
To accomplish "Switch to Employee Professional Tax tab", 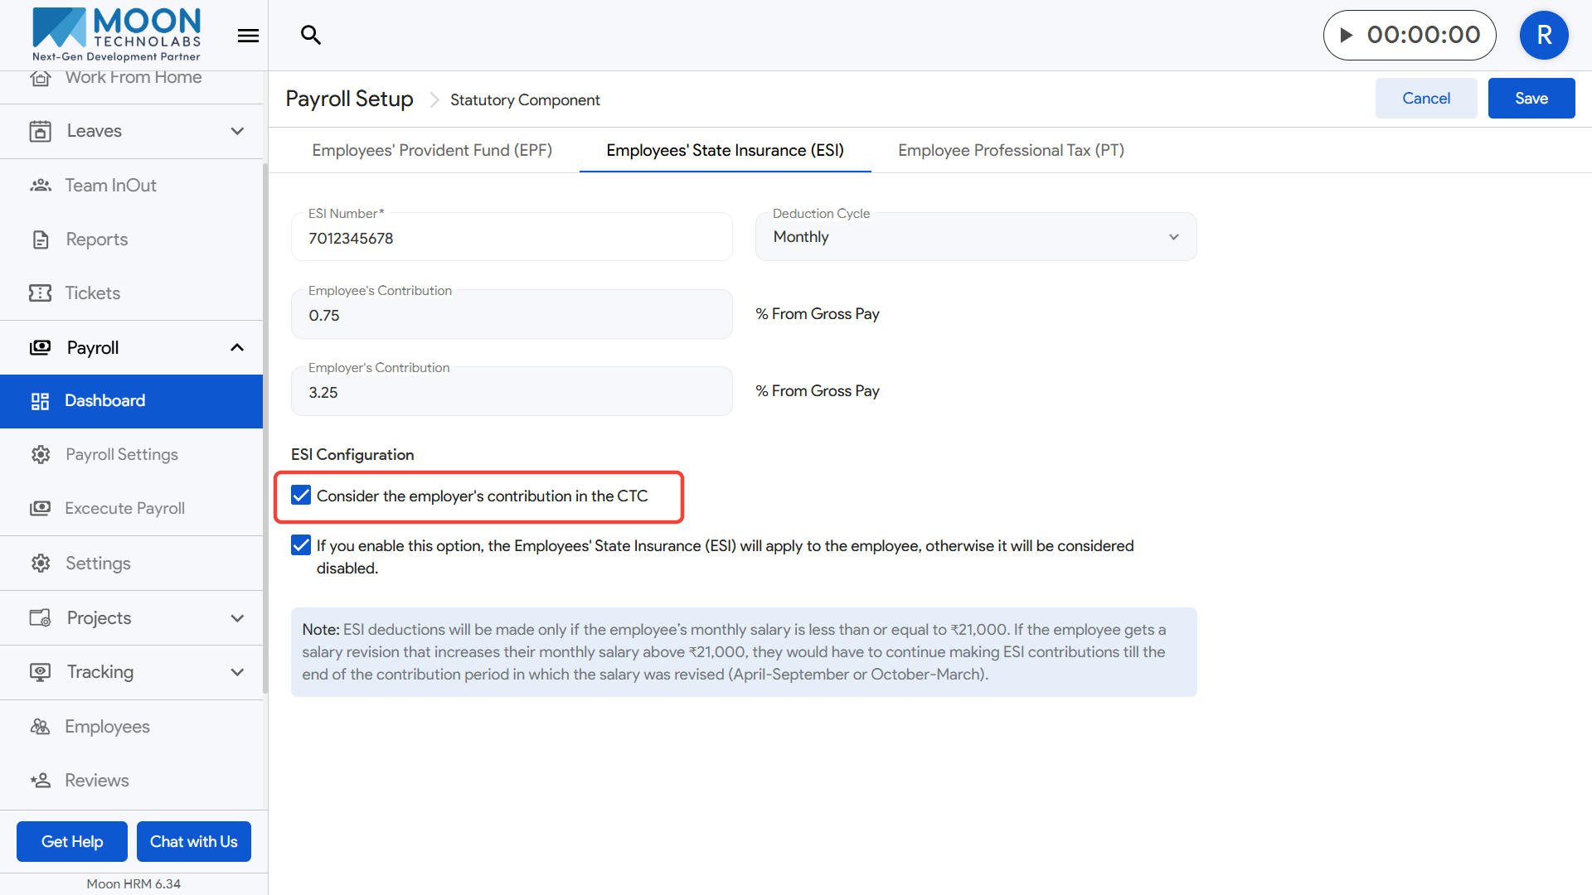I will coord(1011,150).
